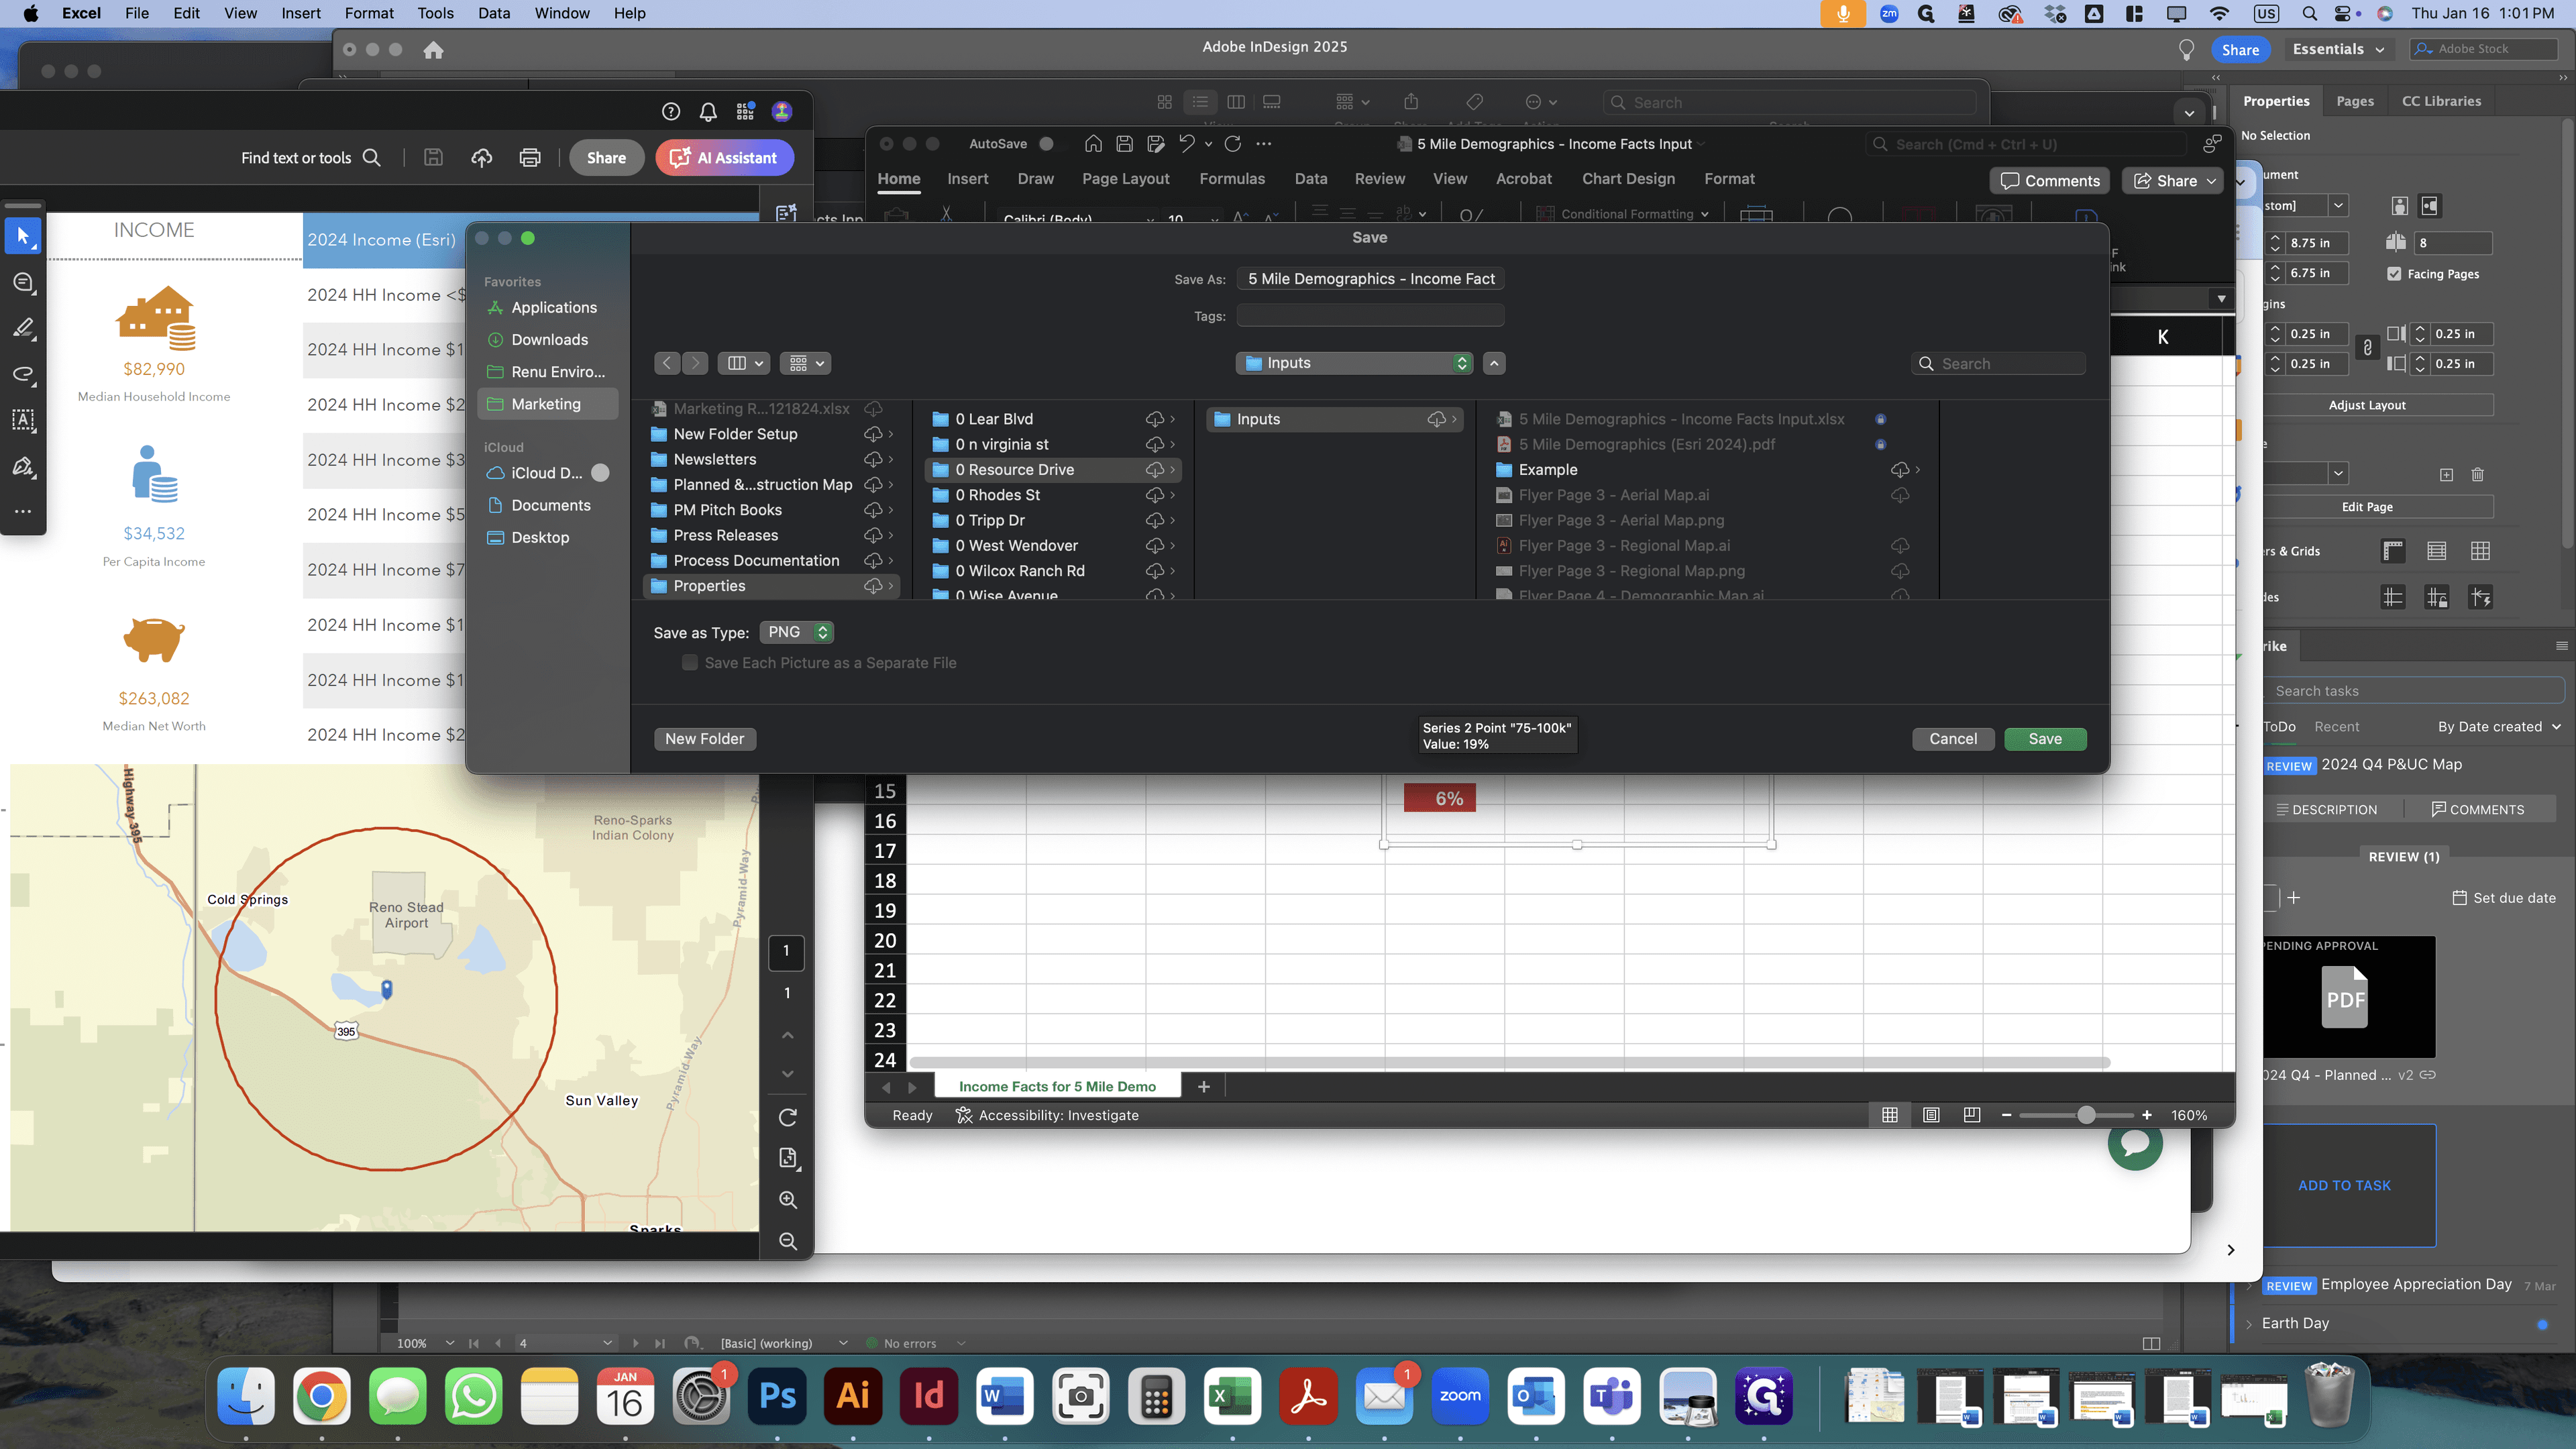Image resolution: width=2576 pixels, height=1449 pixels.
Task: Adjust the Excel zoom slider handle
Action: pyautogui.click(x=2086, y=1115)
